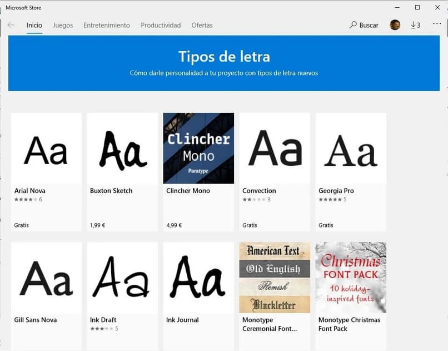View Buxton Sketch priced 1,99 €

point(122,148)
